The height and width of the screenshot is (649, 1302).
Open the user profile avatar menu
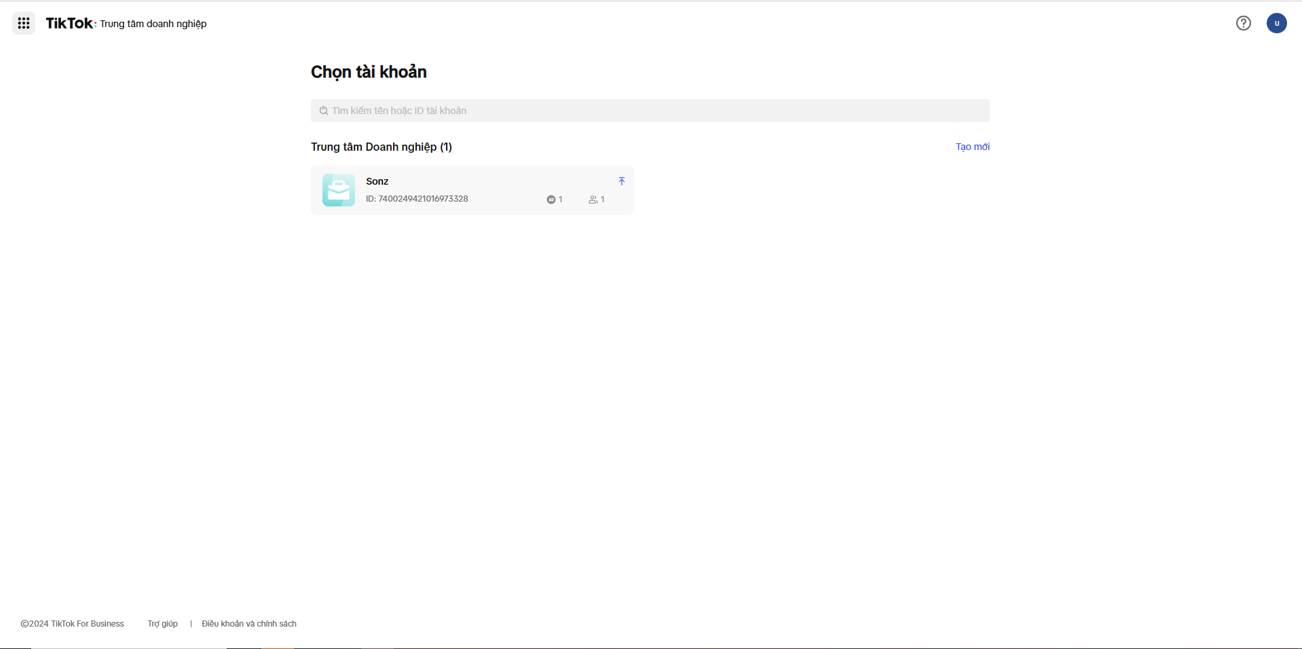click(1276, 24)
